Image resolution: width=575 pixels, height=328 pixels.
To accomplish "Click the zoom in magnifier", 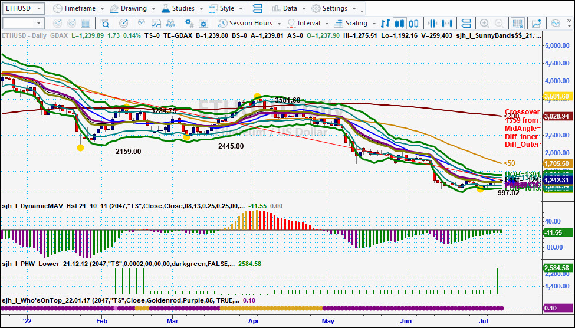I will [484, 23].
